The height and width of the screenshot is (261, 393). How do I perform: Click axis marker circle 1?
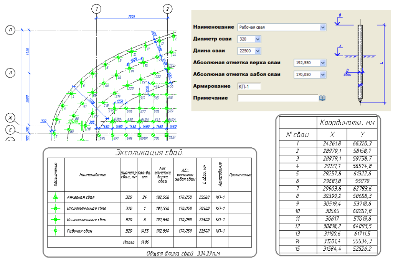pos(97,9)
